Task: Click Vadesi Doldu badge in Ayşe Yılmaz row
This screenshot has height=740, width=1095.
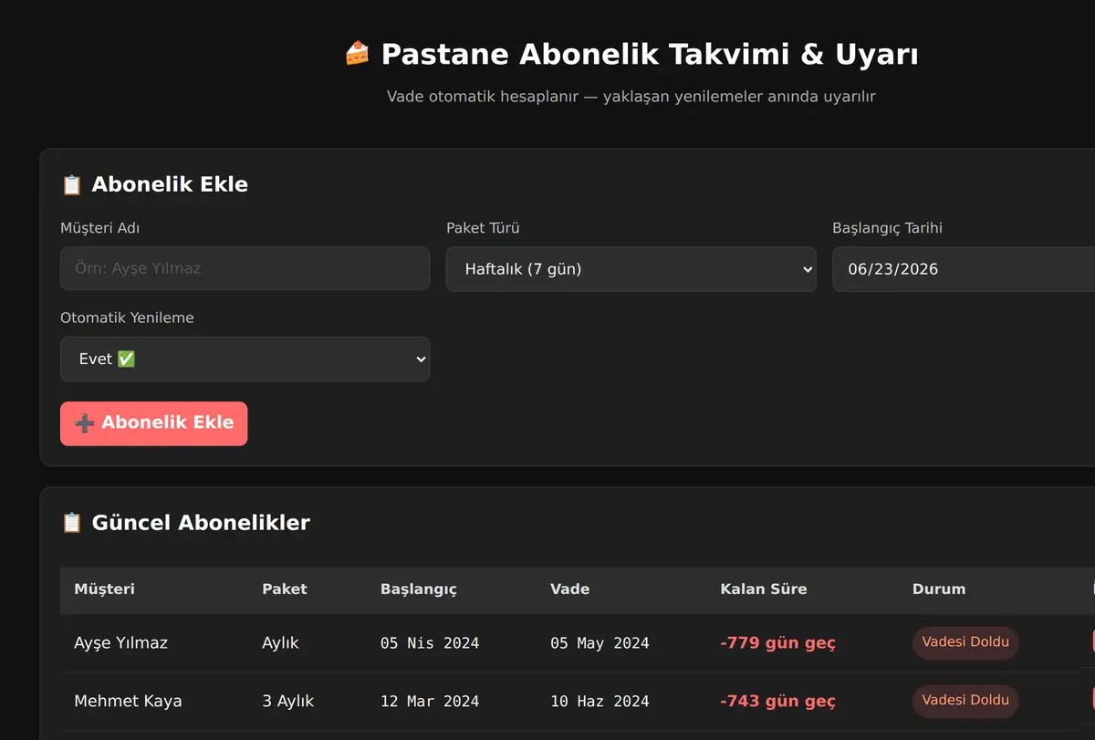Action: [965, 642]
